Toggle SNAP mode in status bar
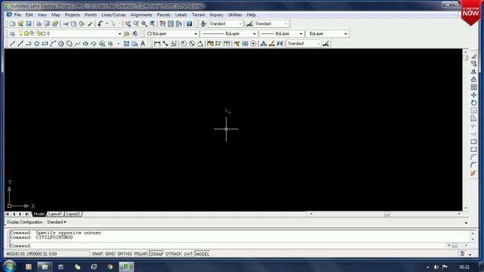 pyautogui.click(x=97, y=254)
